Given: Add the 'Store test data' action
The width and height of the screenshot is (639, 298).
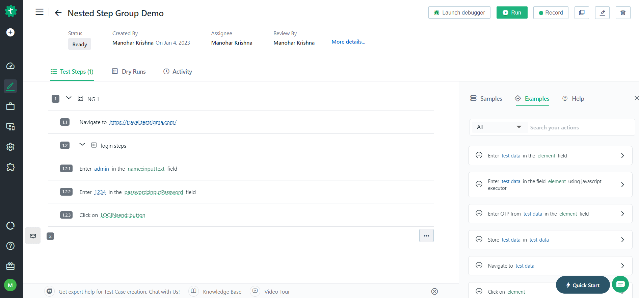Looking at the screenshot, I should [479, 239].
